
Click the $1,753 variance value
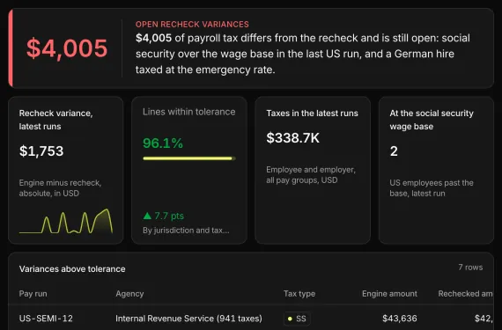point(41,151)
